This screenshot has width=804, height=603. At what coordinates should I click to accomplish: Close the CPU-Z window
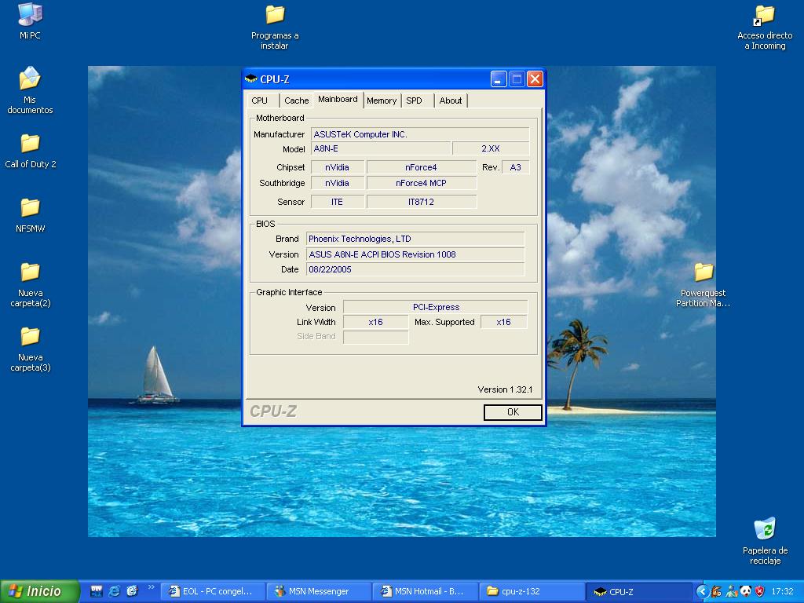pyautogui.click(x=535, y=79)
